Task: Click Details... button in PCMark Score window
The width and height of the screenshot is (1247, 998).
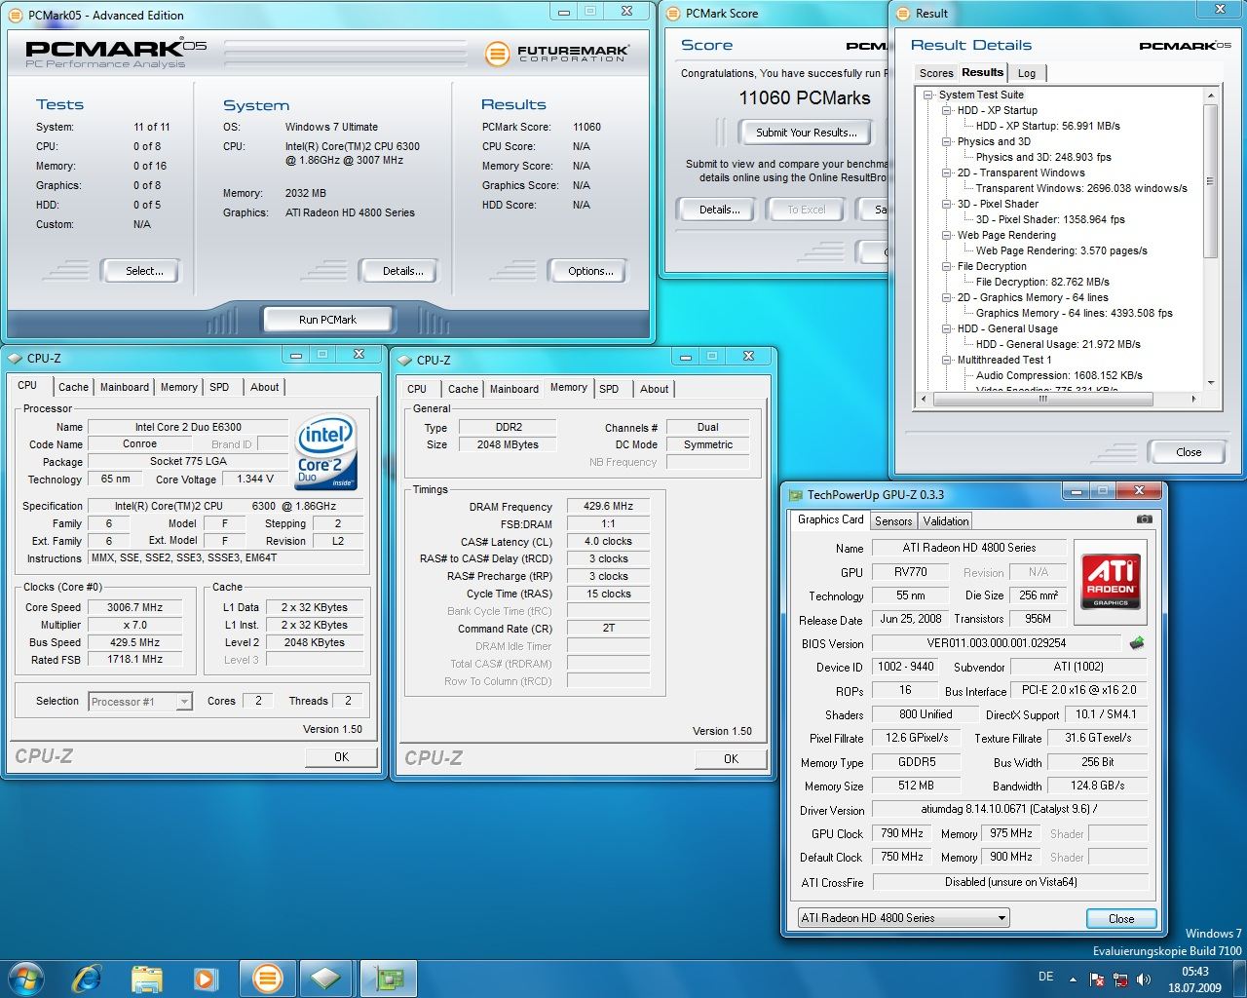Action: [x=719, y=210]
